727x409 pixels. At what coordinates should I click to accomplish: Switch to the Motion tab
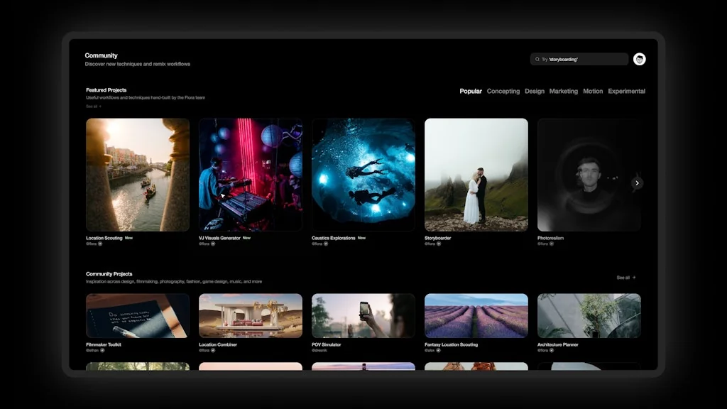click(593, 91)
